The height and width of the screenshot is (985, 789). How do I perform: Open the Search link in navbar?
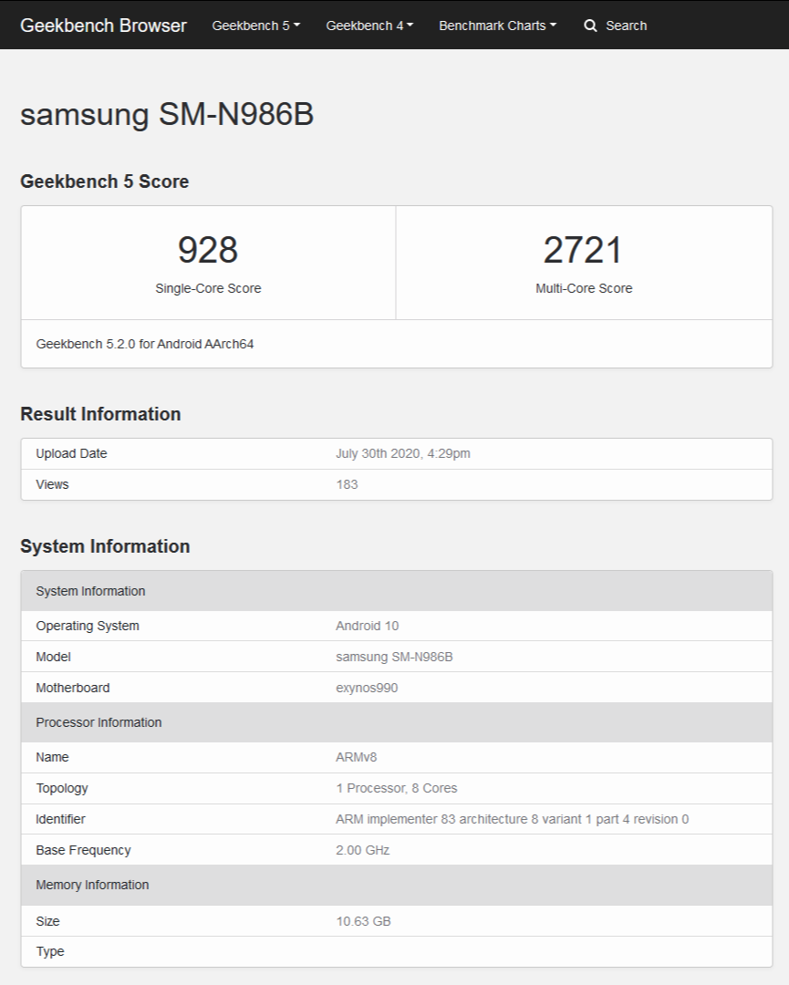pyautogui.click(x=627, y=26)
